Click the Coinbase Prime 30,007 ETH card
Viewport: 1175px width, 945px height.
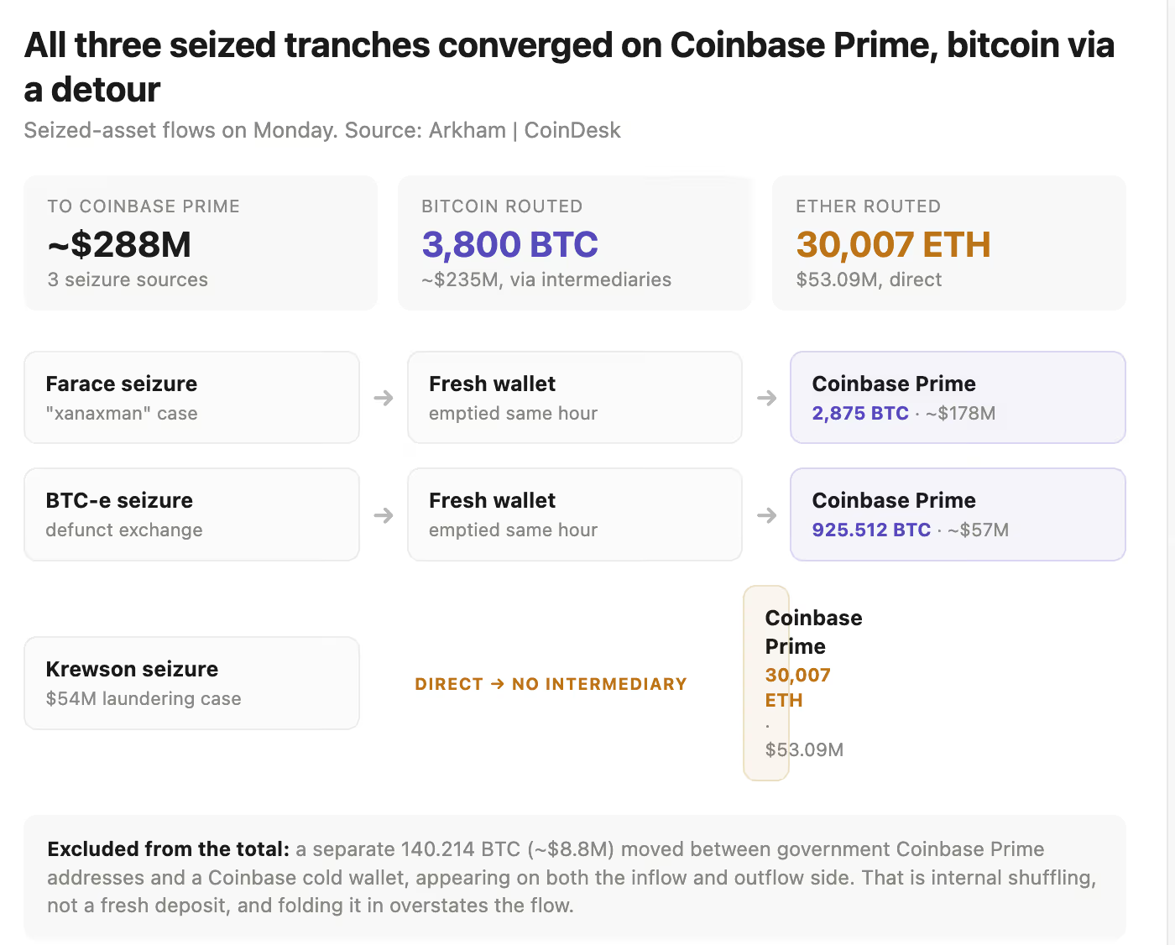pyautogui.click(x=766, y=683)
